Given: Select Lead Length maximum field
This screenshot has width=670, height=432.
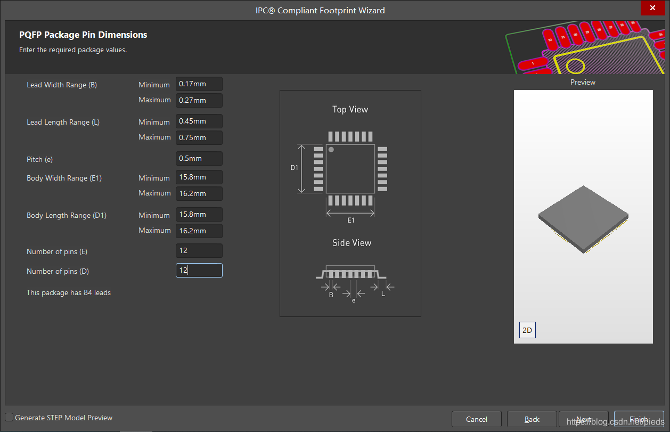Looking at the screenshot, I should [x=199, y=137].
